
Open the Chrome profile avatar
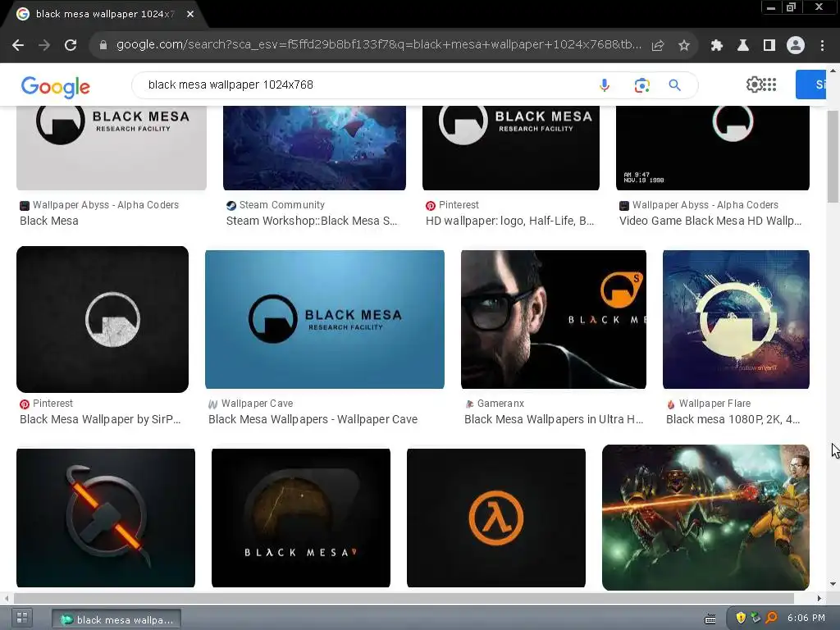point(796,46)
